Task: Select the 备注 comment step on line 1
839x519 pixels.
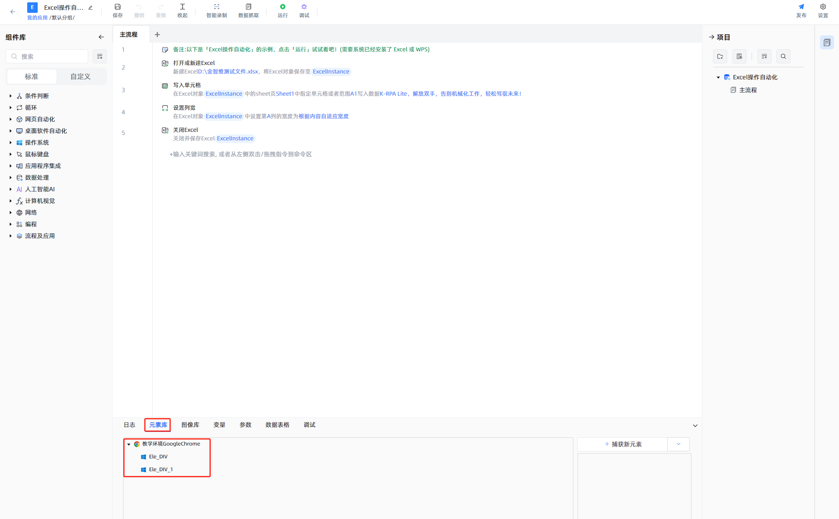Action: pyautogui.click(x=301, y=49)
